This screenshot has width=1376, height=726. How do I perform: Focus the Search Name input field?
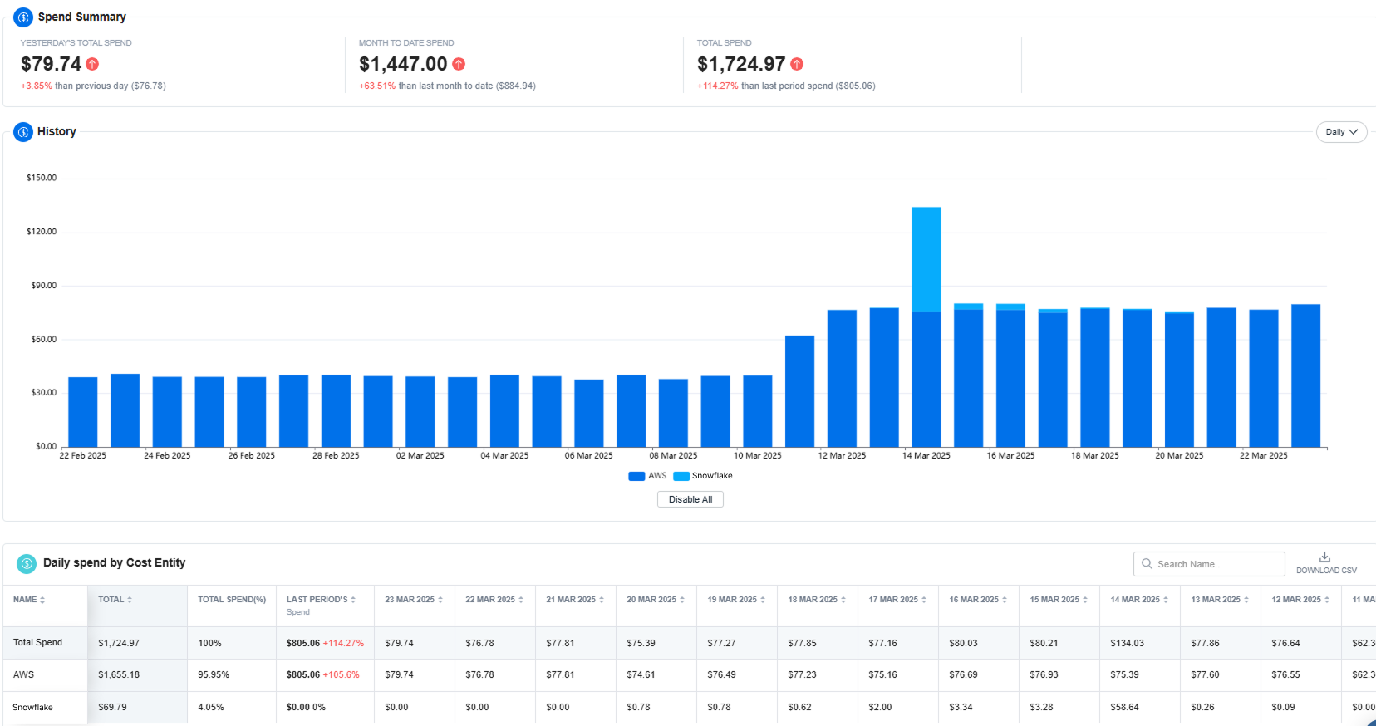pos(1209,564)
